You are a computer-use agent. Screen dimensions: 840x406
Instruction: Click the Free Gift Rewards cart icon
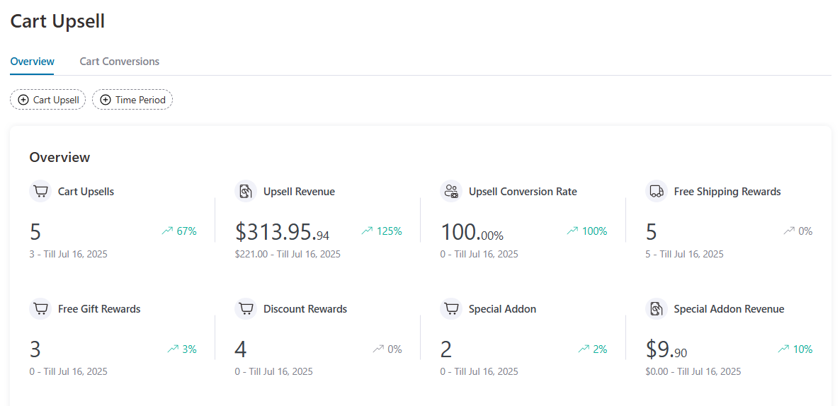pyautogui.click(x=40, y=308)
